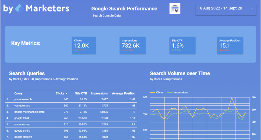
Task: Sort by Clicks column descending arrow
Action: (x=67, y=94)
